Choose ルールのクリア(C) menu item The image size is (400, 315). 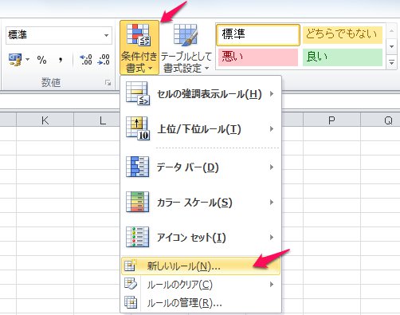[x=201, y=285]
